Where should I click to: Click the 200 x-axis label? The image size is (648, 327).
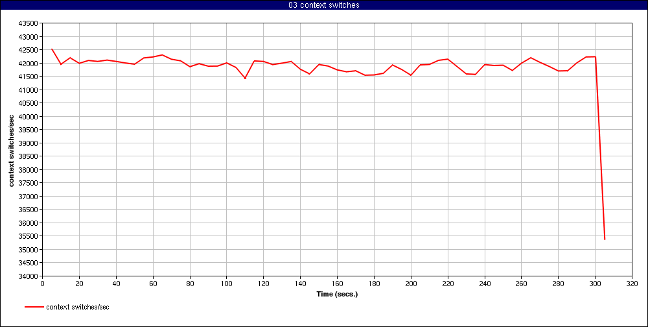click(x=411, y=284)
